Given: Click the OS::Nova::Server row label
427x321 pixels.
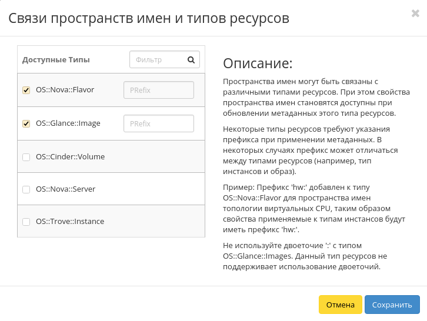Looking at the screenshot, I should coord(65,189).
